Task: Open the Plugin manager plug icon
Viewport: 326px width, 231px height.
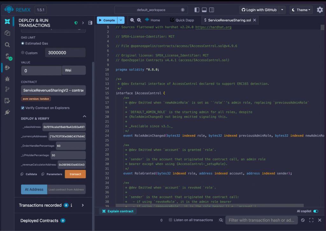Action: pyautogui.click(x=7, y=112)
